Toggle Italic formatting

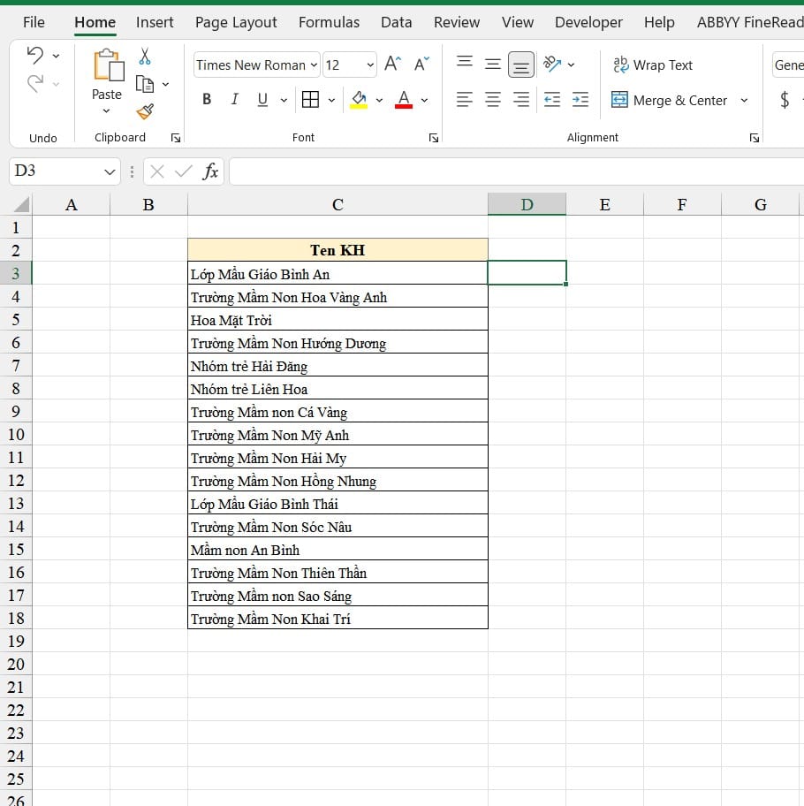tap(234, 100)
